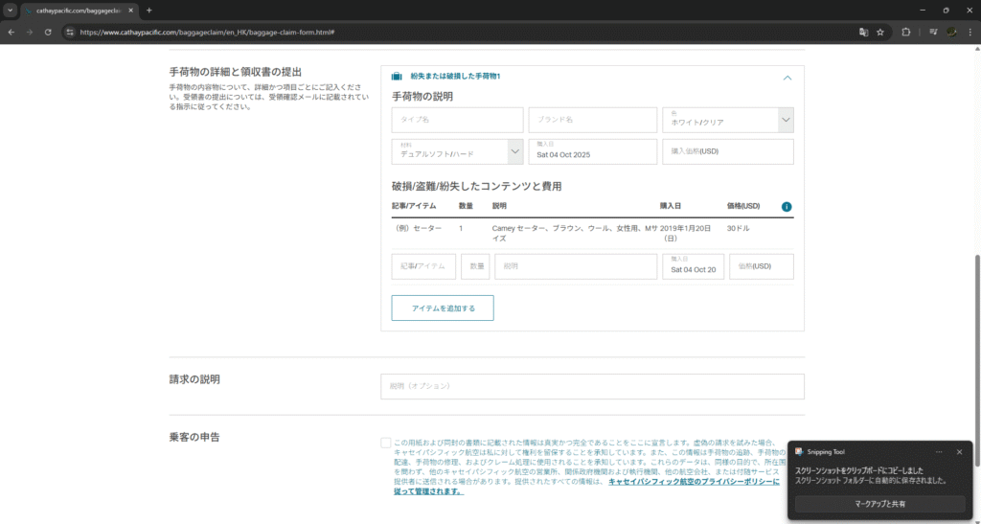This screenshot has height=524, width=981.
Task: Open the material dropdown showing デュアルソフト/ハード
Action: [x=457, y=151]
